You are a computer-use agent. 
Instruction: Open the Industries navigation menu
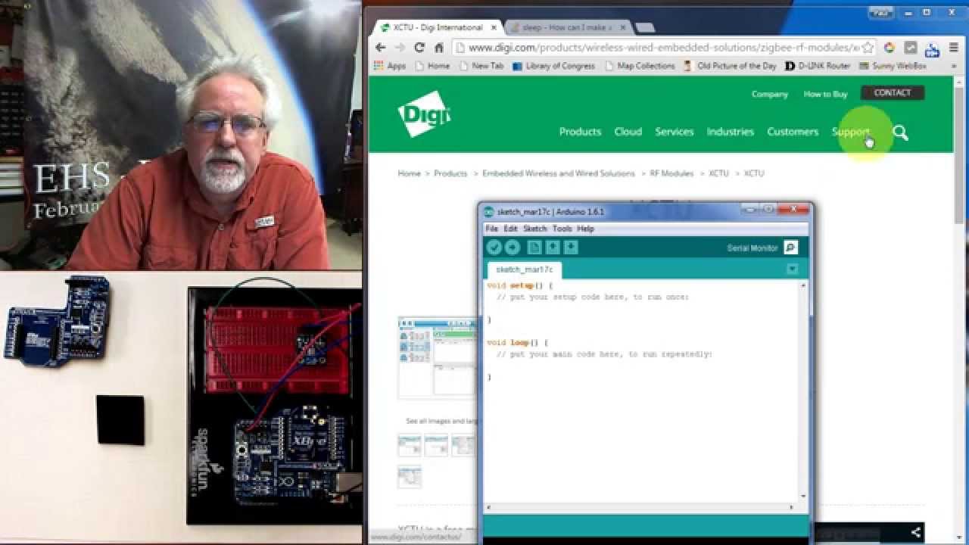pos(730,132)
